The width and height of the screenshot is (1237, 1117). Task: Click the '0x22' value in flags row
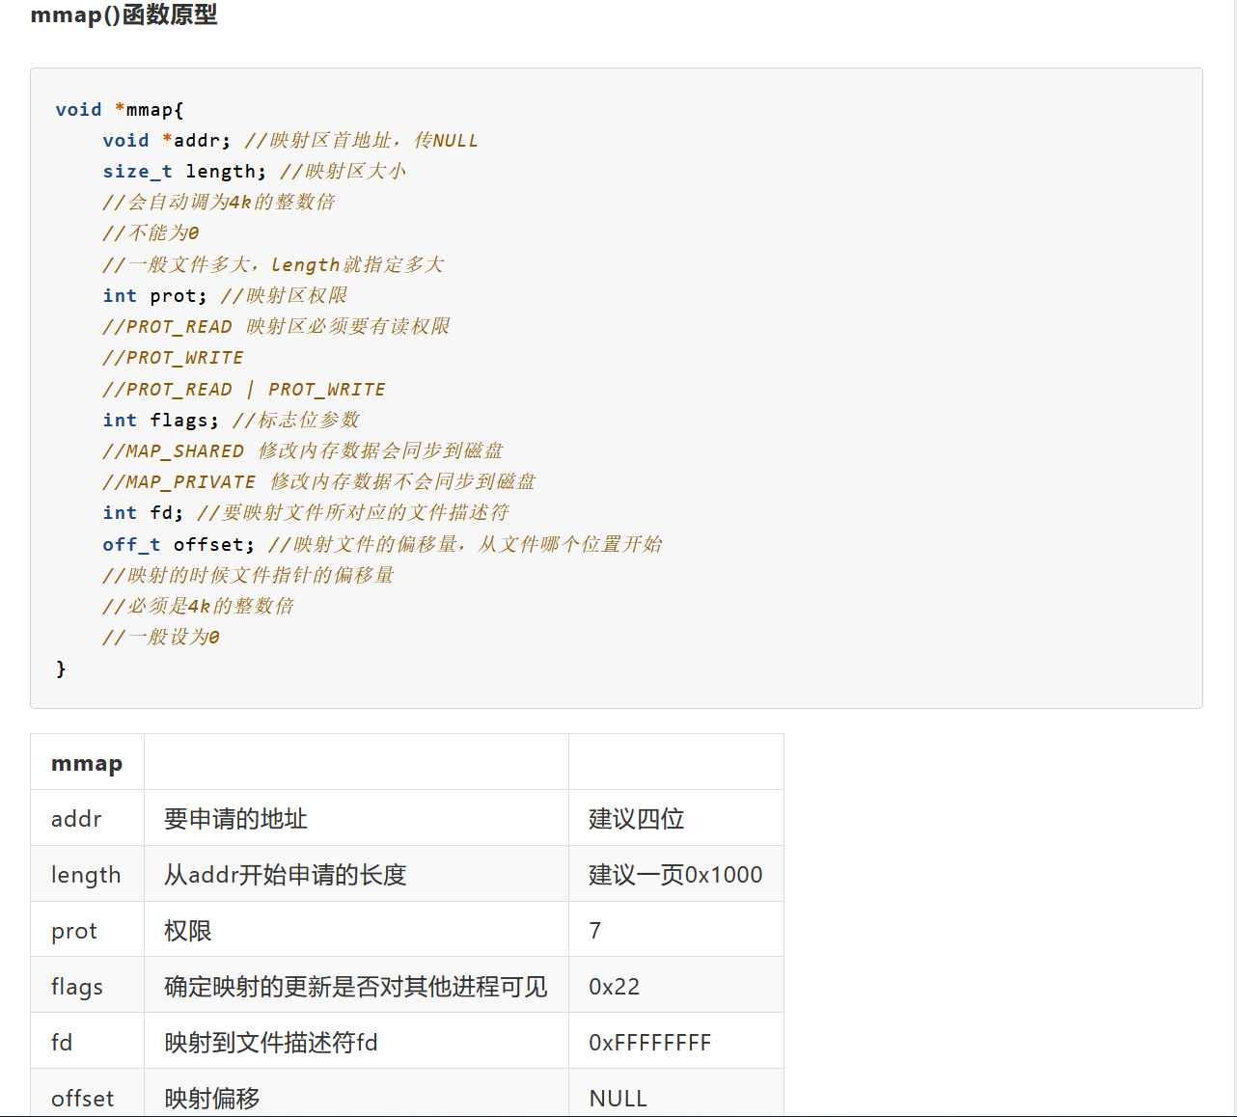[614, 987]
